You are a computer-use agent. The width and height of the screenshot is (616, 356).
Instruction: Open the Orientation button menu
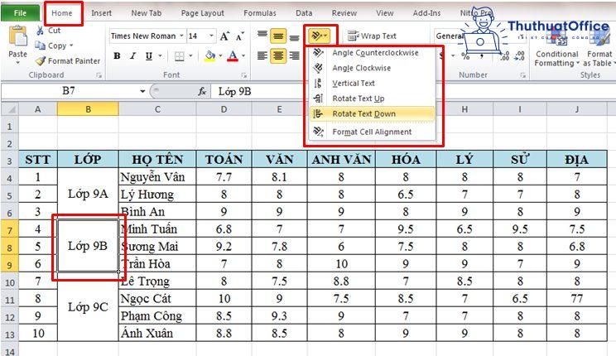click(320, 36)
